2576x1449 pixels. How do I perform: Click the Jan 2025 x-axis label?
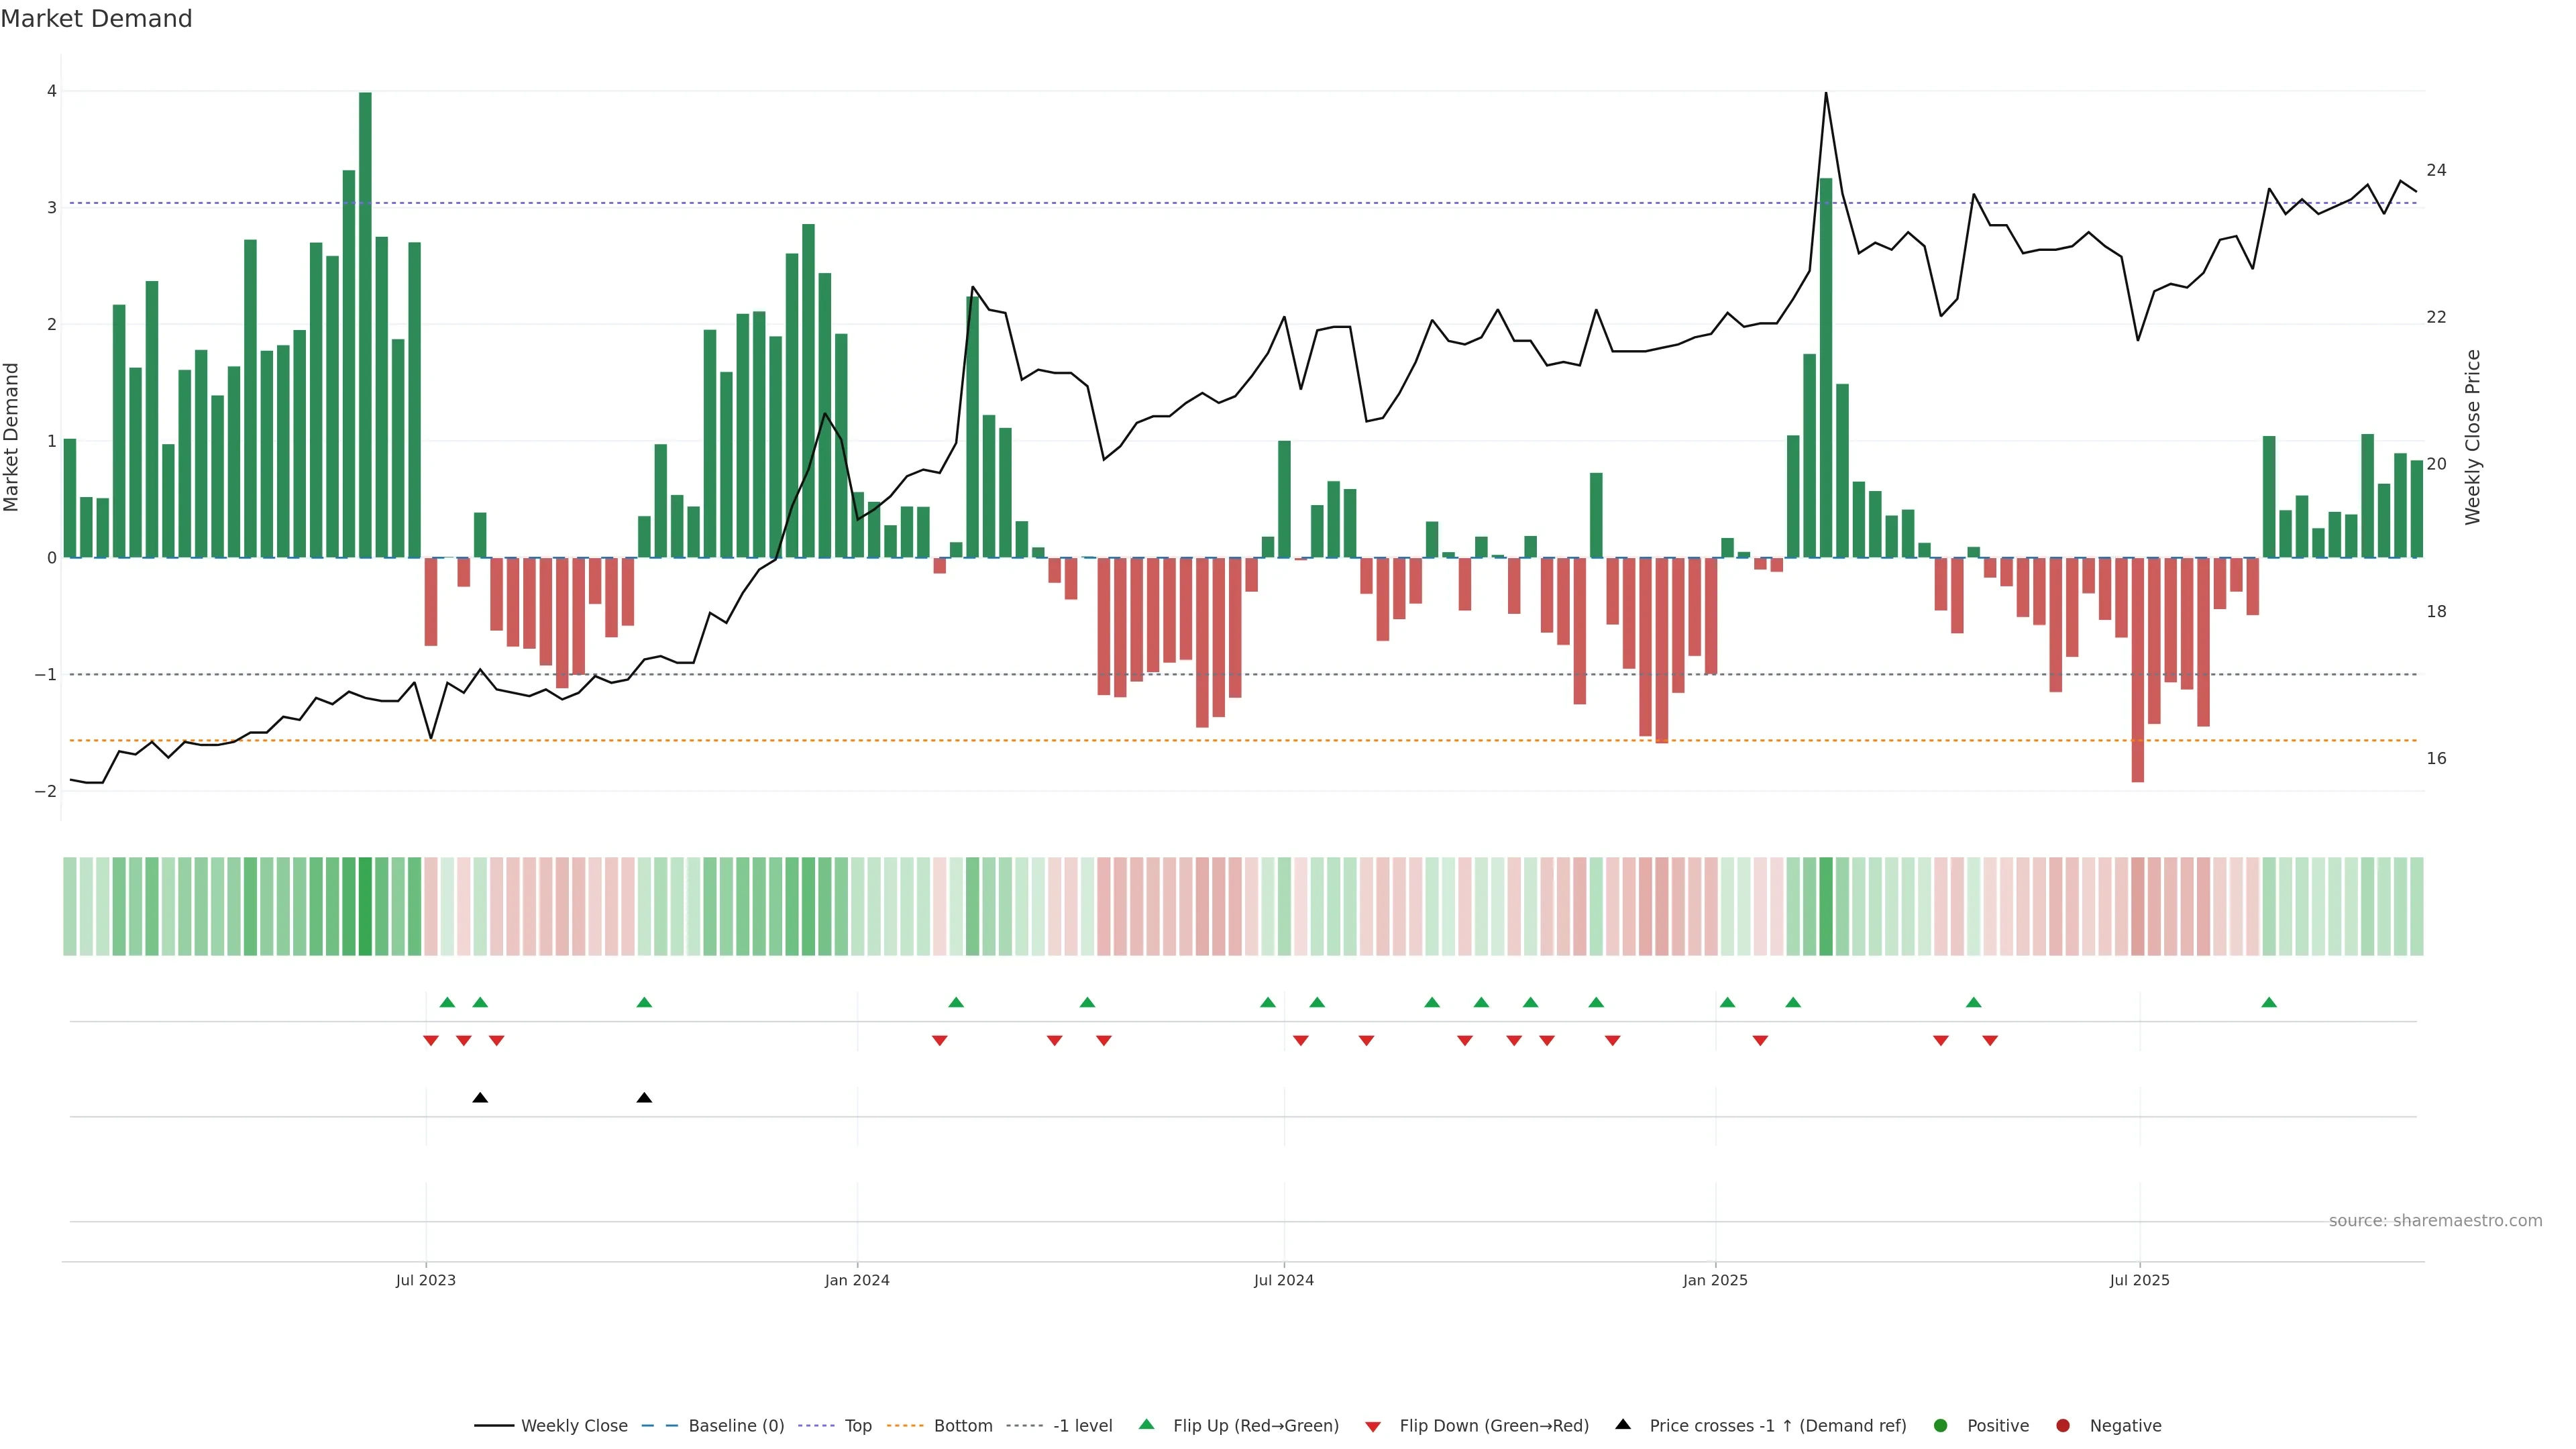pos(1715,1281)
